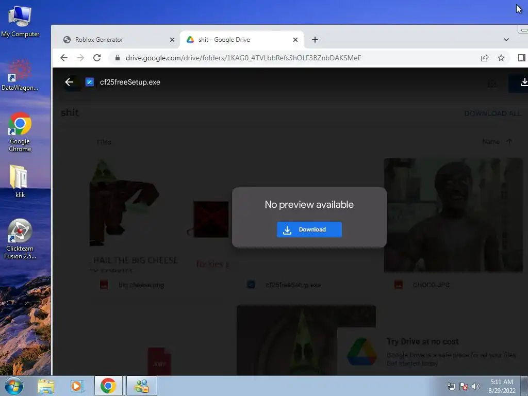Viewport: 528px width, 396px height.
Task: Click the cf25freeSetup.exe file type icon
Action: click(x=90, y=82)
